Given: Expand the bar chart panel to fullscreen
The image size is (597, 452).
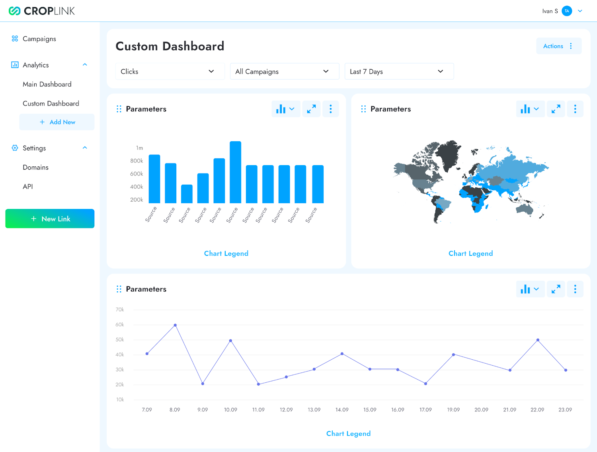Looking at the screenshot, I should pos(311,109).
